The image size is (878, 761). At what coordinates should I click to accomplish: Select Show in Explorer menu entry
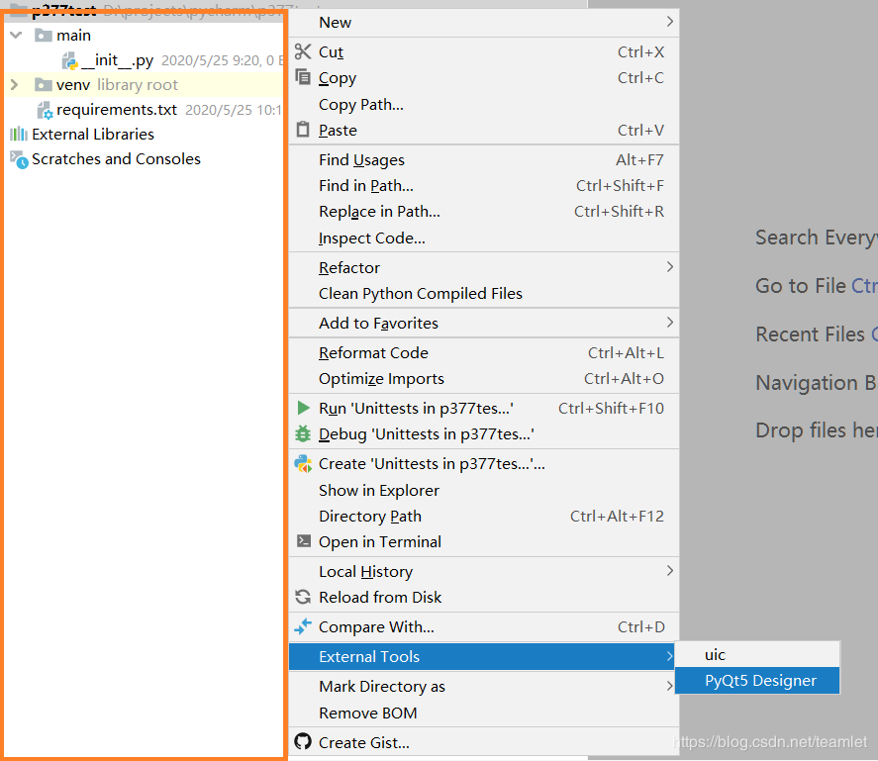tap(484, 490)
